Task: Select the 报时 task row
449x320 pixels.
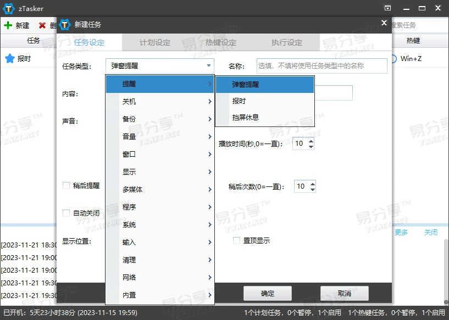Action: click(29, 59)
